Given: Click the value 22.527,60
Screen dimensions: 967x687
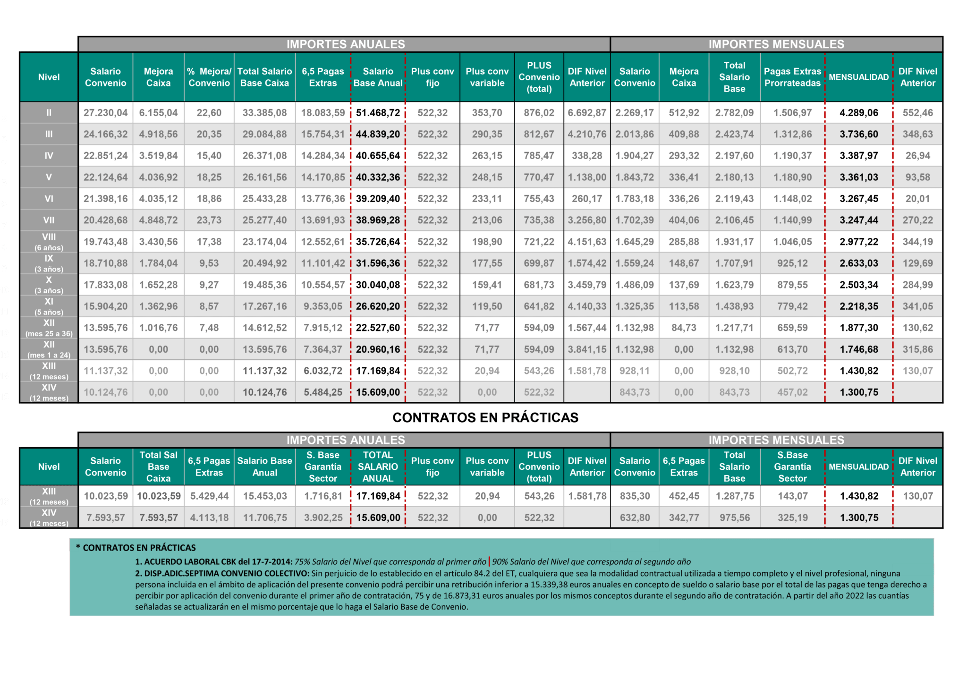Looking at the screenshot, I should click(378, 328).
